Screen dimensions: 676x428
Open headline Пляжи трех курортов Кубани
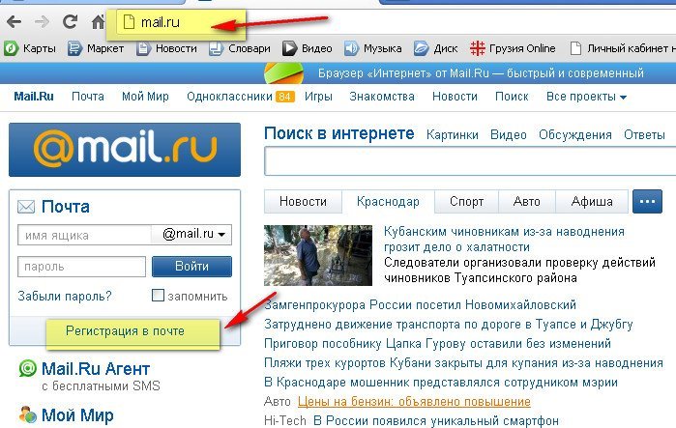point(463,363)
